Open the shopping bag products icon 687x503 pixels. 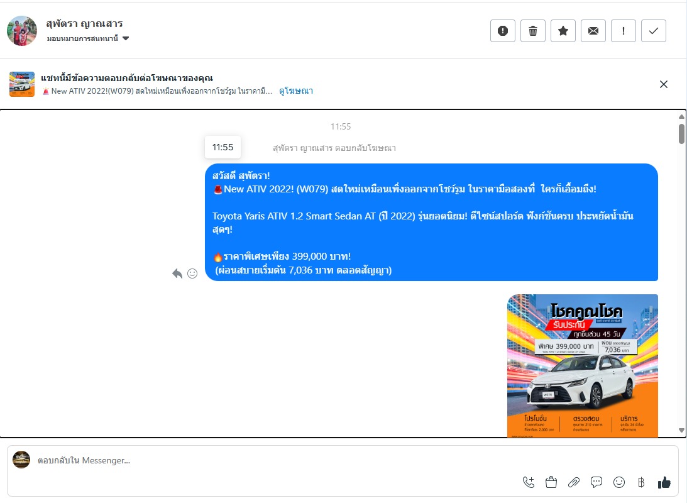tap(551, 482)
